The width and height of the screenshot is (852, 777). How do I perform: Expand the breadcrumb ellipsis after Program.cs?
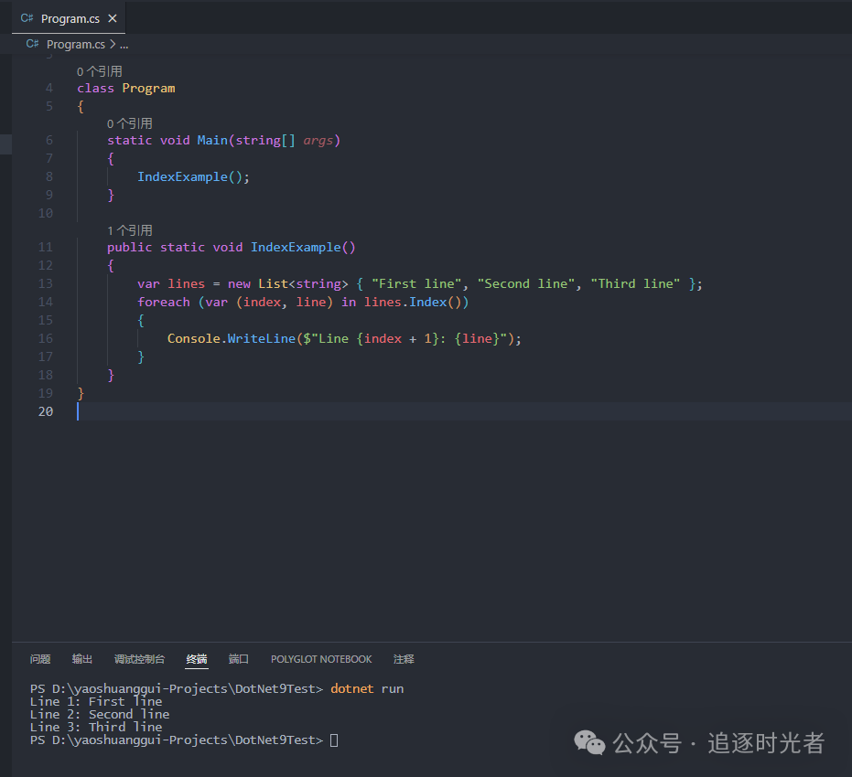pyautogui.click(x=124, y=45)
